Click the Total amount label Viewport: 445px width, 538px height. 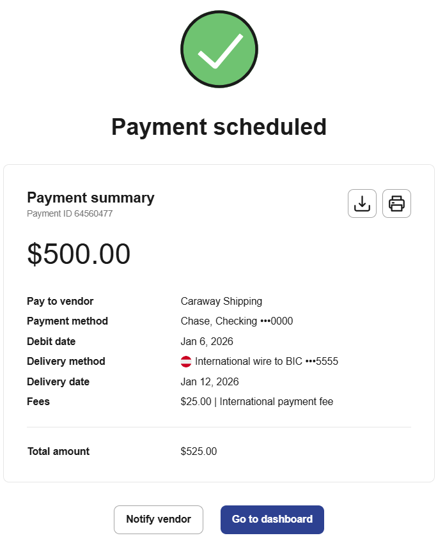58,451
